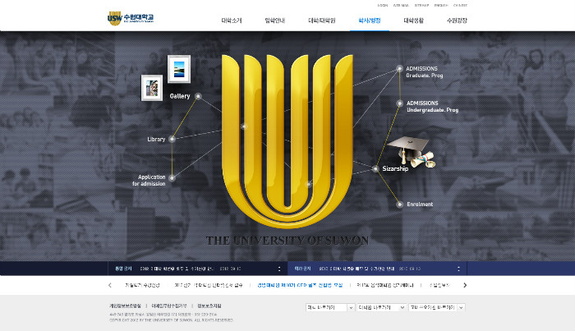This screenshot has width=575, height=331.
Task: Open ADMISSIONS Graduate Prog text
Action: click(x=425, y=71)
